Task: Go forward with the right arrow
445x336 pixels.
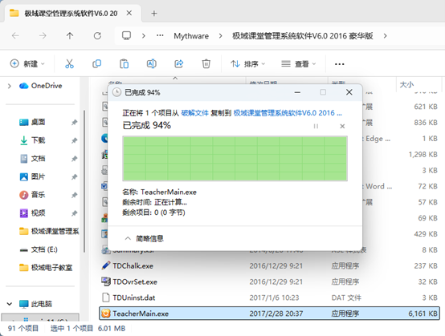Action: coord(43,36)
